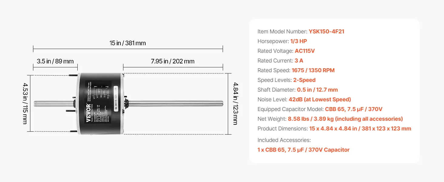Click the 2-Speed levels value
This screenshot has height=182, width=444.
tap(304, 80)
